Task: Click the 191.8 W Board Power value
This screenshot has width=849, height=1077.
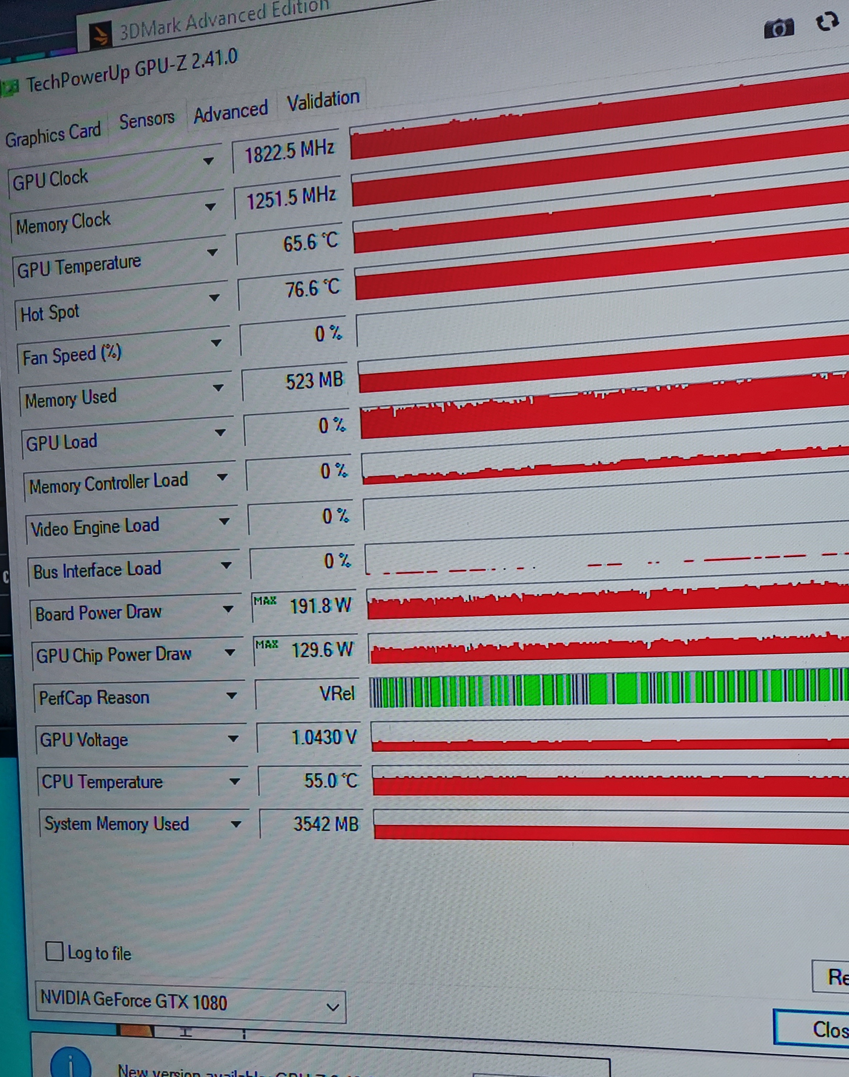Action: (321, 606)
